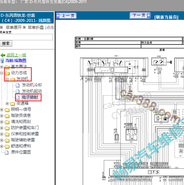Open the 清洗和雨刮 folder label
The height and width of the screenshot is (185, 184).
click(21, 122)
